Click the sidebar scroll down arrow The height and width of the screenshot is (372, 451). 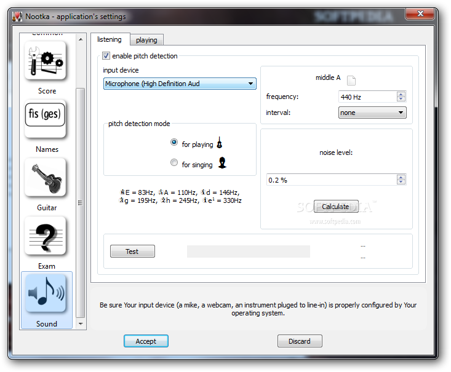tap(81, 323)
